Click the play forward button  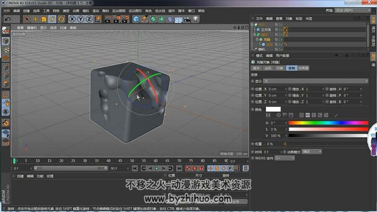[x=157, y=168]
